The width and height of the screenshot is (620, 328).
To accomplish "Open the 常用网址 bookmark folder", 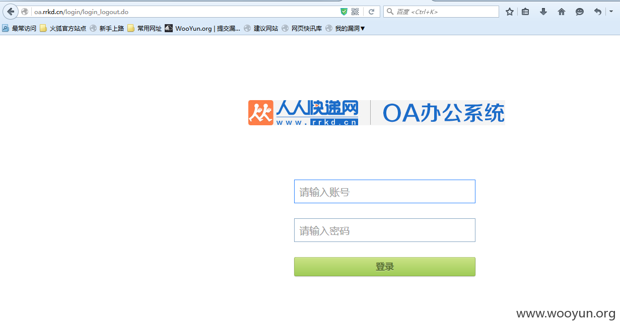I will pyautogui.click(x=145, y=29).
